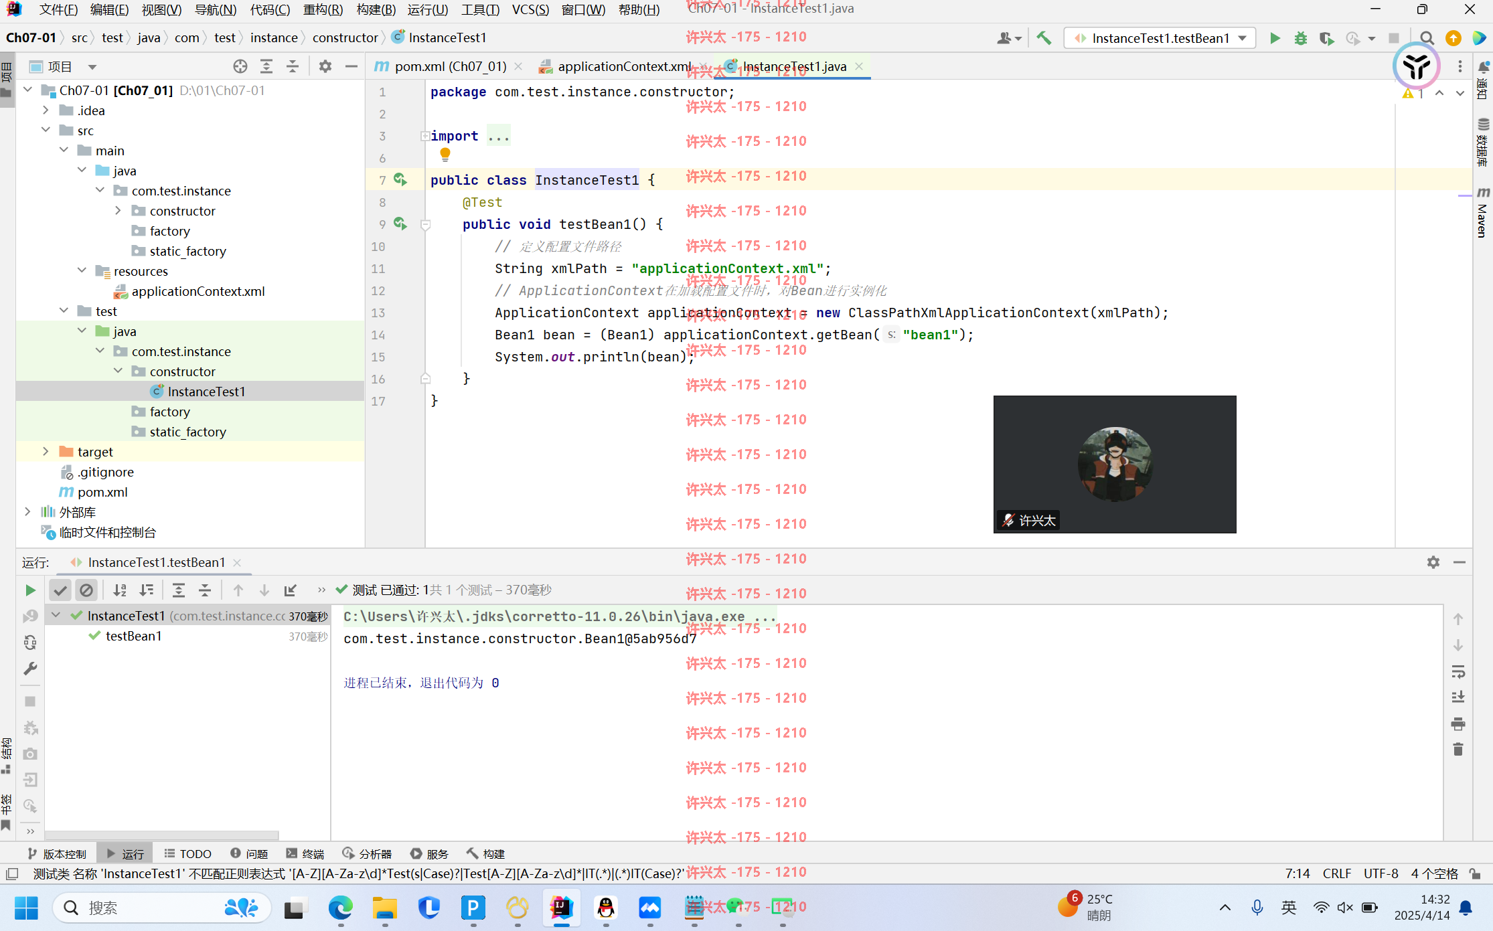
Task: Click run gutter icon beside testBean1 method
Action: (400, 224)
